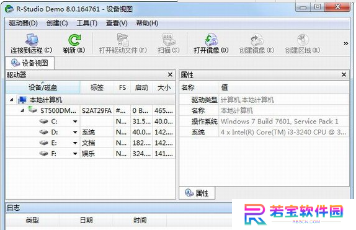
Task: Click the 465 size value on ST500DM row
Action: 164,110
